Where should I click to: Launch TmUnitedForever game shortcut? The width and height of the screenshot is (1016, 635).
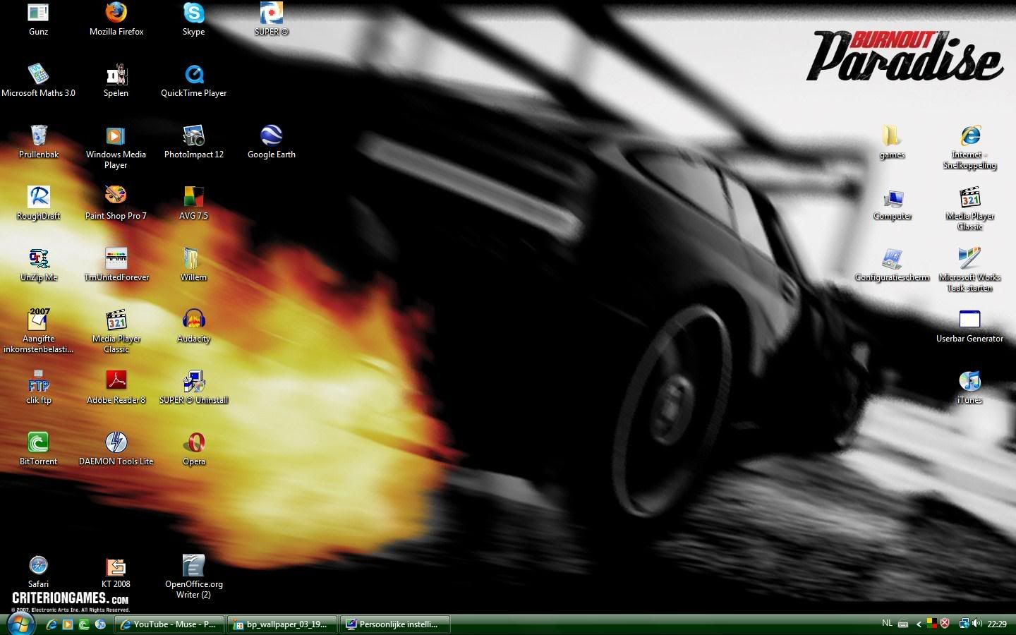click(116, 265)
